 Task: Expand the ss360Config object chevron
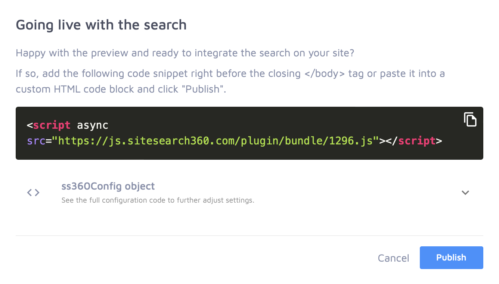(465, 193)
